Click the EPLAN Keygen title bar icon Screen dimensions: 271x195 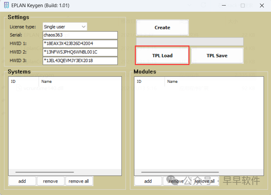click(6, 6)
